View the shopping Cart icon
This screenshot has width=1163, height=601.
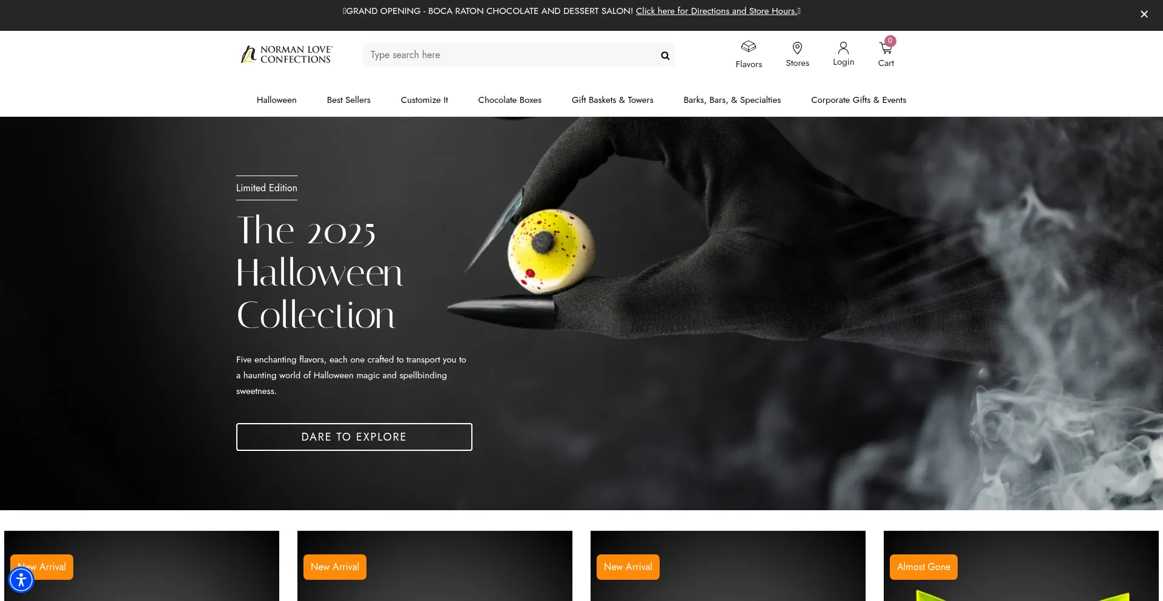pos(886,48)
